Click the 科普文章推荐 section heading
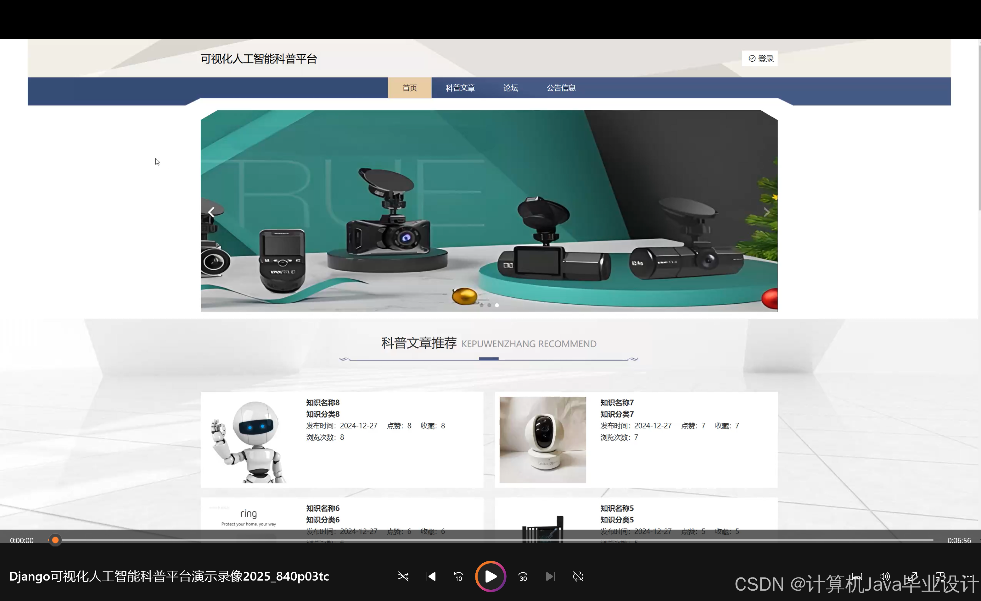981x601 pixels. [x=419, y=343]
